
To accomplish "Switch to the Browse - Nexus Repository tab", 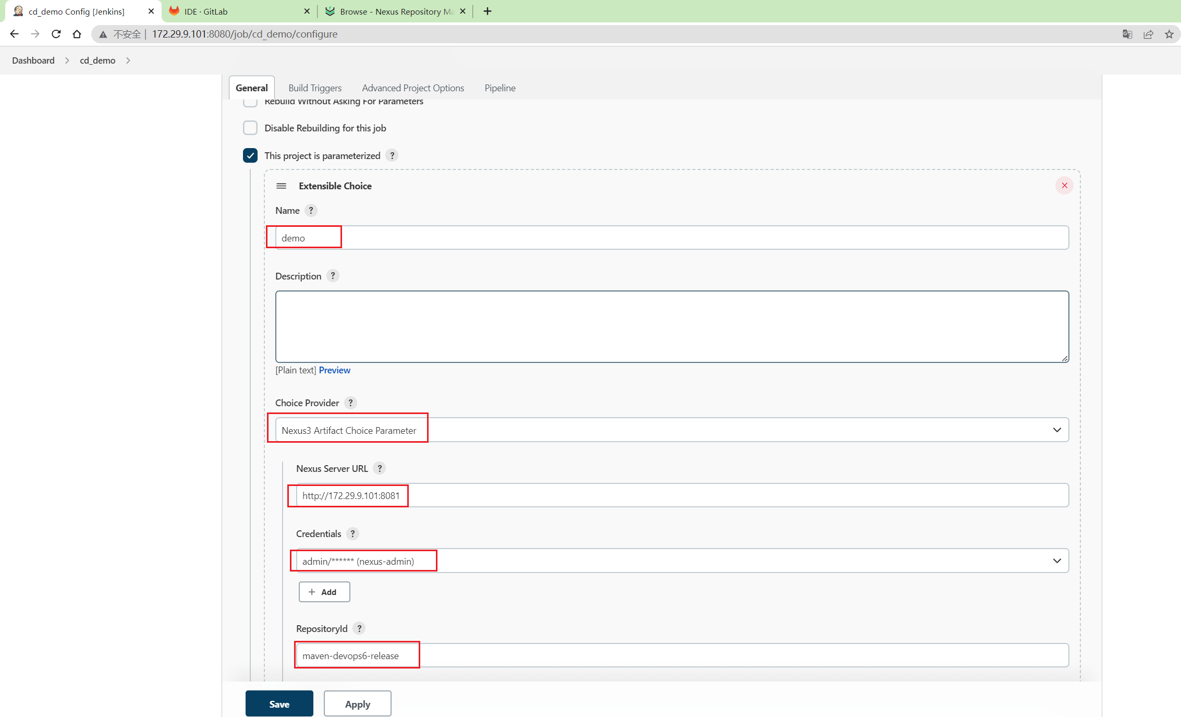I will coord(395,11).
